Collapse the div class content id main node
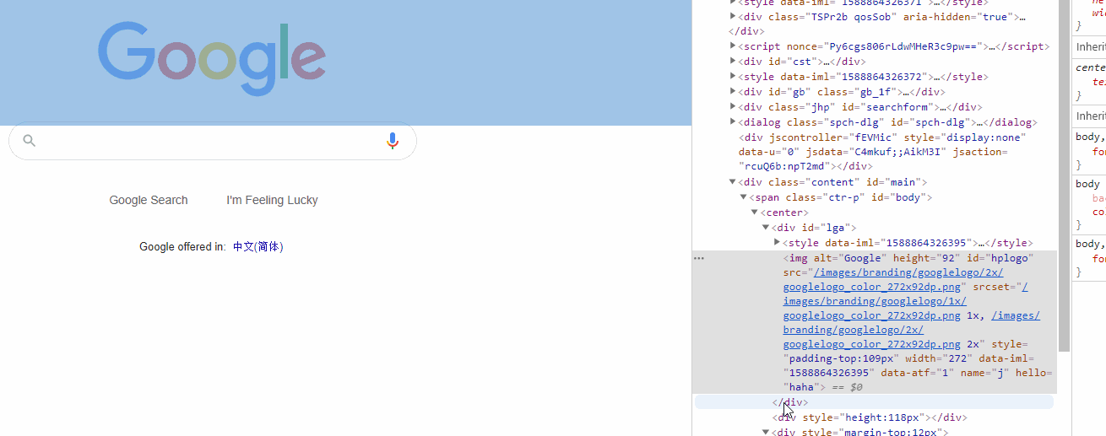Image resolution: width=1106 pixels, height=436 pixels. pyautogui.click(x=733, y=182)
